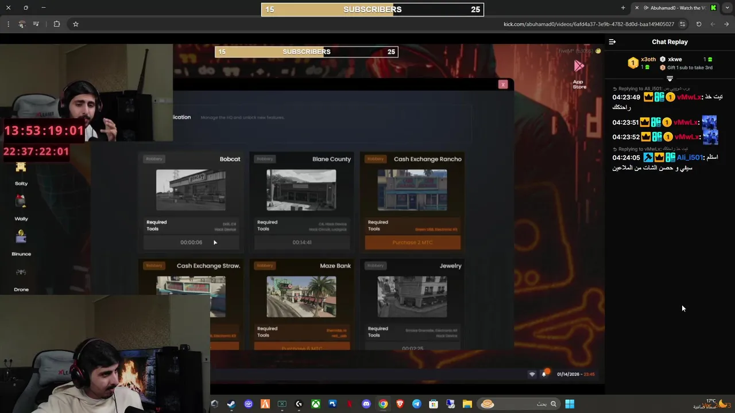This screenshot has width=735, height=413.
Task: Click the "Replying to Ali_i501" reply header
Action: pyautogui.click(x=651, y=89)
